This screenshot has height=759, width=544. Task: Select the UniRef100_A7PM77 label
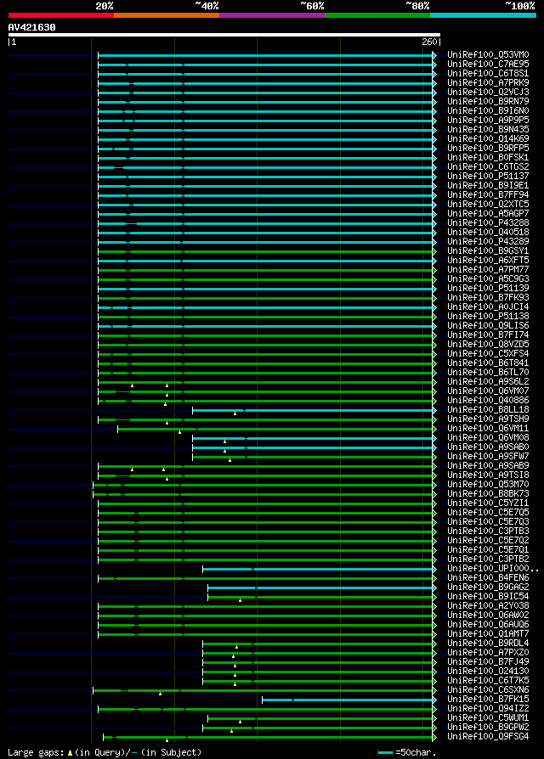pos(488,270)
